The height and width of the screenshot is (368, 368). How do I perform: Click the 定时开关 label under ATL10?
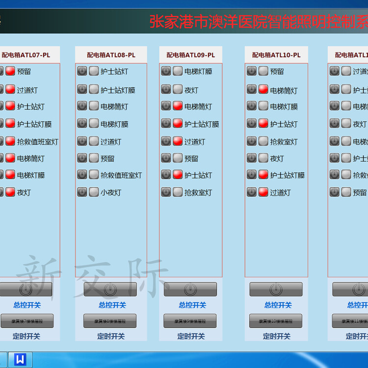click(277, 336)
